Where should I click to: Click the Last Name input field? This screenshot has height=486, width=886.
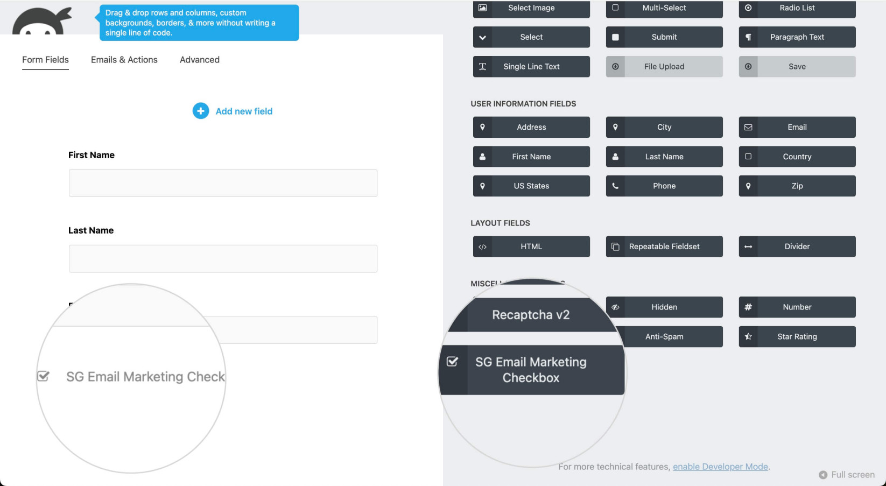coord(223,259)
